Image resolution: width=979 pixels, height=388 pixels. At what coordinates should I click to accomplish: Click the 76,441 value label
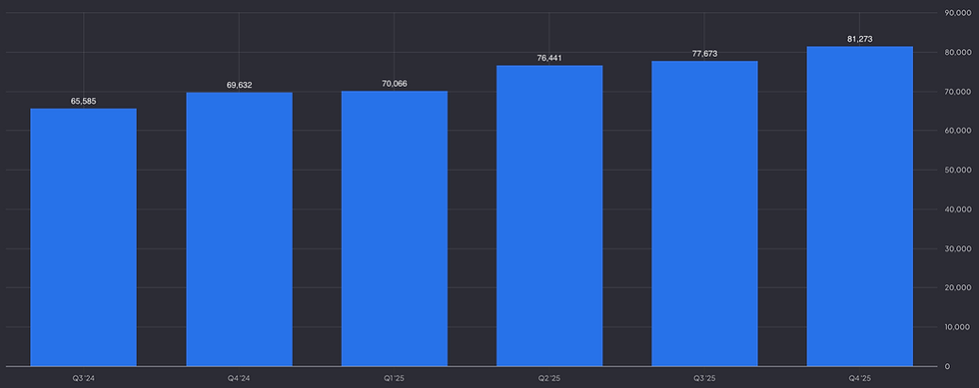549,58
